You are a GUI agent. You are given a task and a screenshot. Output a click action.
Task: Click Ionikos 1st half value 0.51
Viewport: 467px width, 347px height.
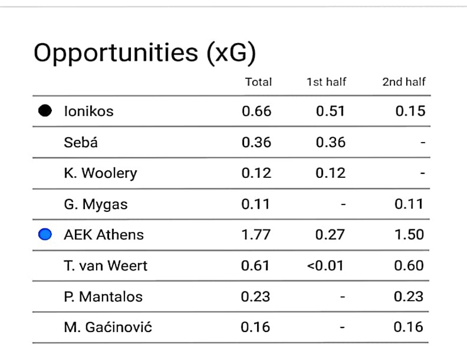point(330,111)
